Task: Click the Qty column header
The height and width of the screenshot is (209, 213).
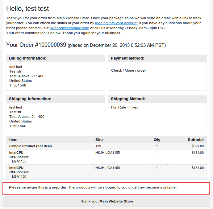Action: point(157,140)
